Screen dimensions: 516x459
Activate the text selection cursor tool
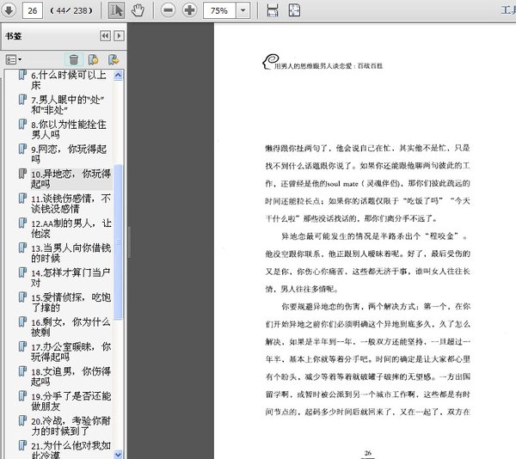click(116, 10)
